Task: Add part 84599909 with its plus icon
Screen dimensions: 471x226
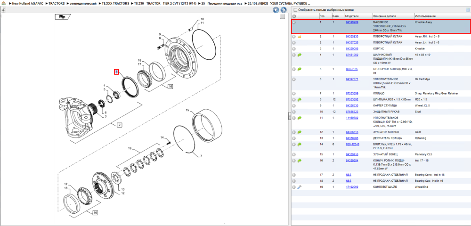Action: click(294, 23)
